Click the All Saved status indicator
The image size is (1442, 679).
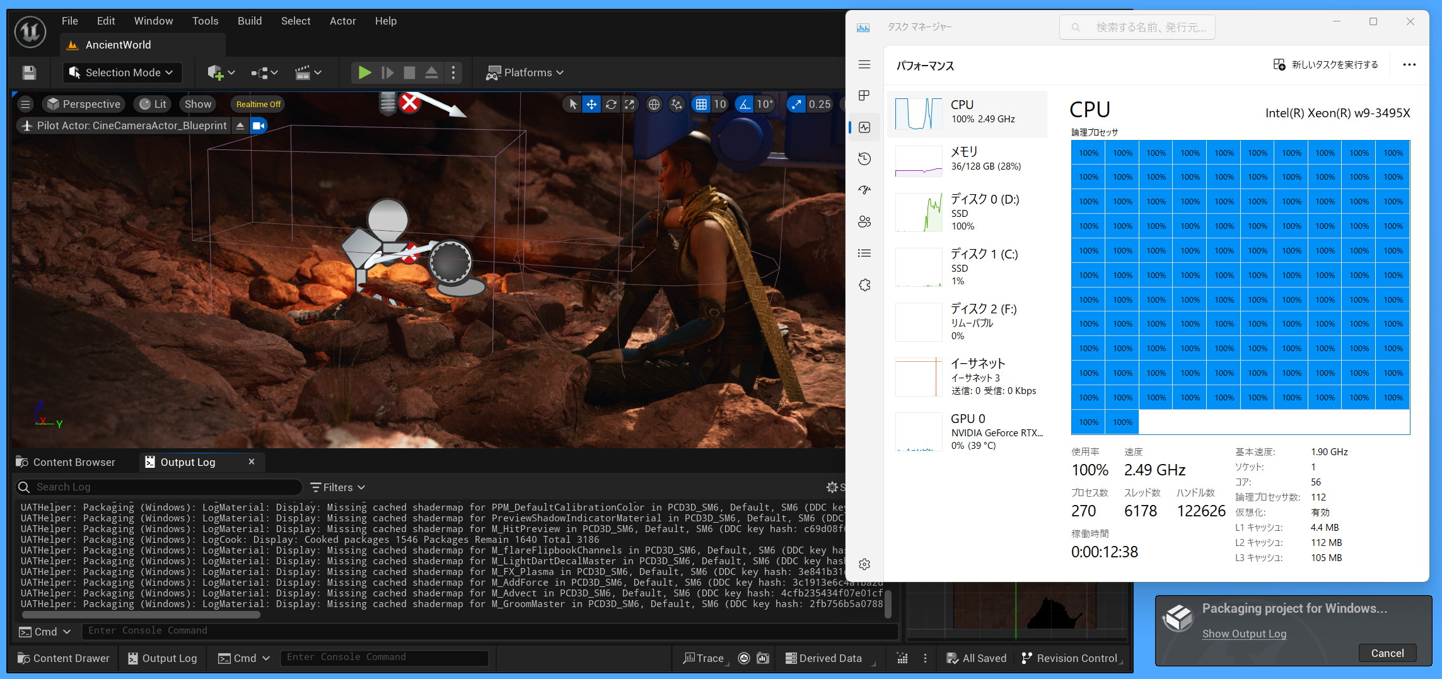tap(977, 658)
